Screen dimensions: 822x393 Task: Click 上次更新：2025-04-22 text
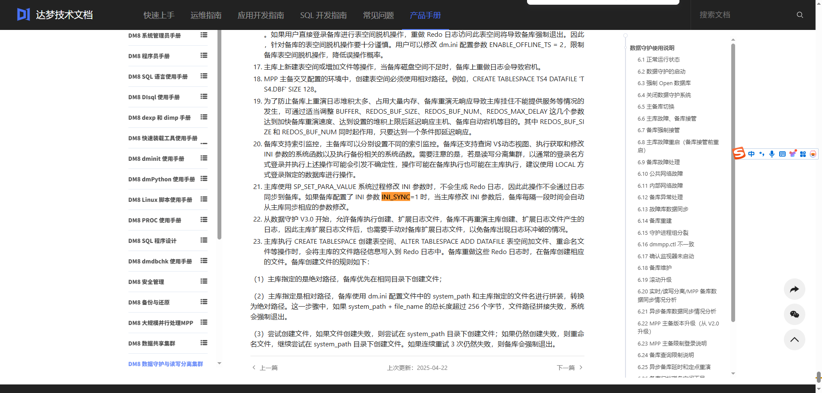pos(417,368)
